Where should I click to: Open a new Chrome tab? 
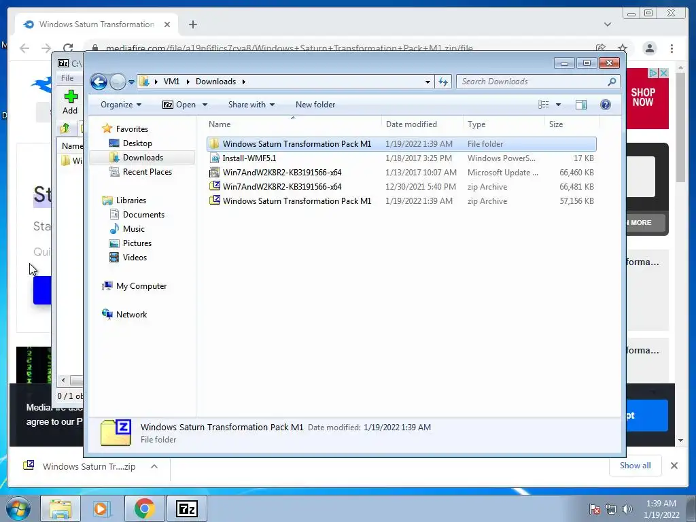coord(192,24)
